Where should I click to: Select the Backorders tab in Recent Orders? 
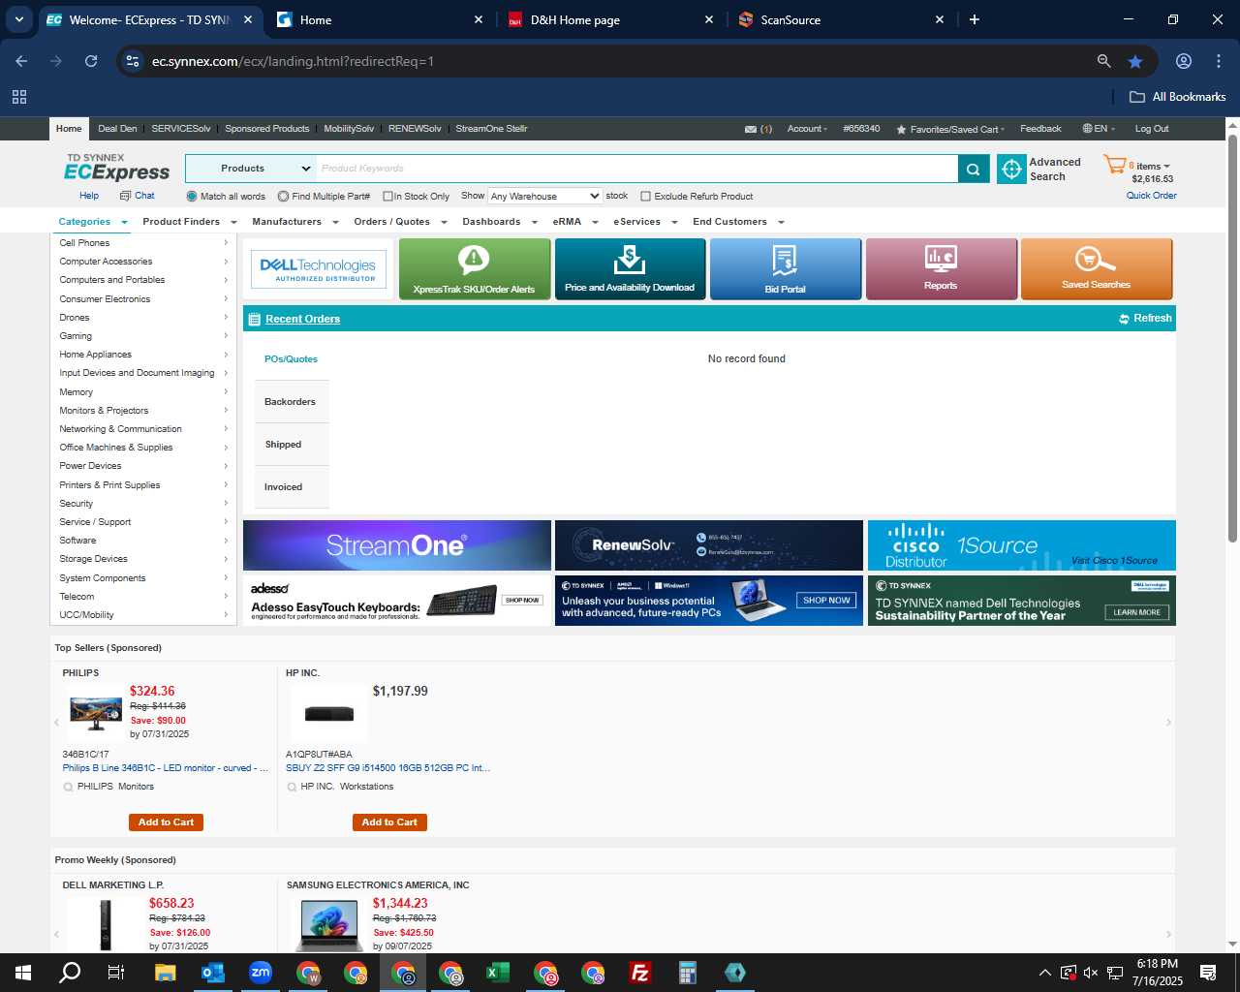pyautogui.click(x=291, y=402)
